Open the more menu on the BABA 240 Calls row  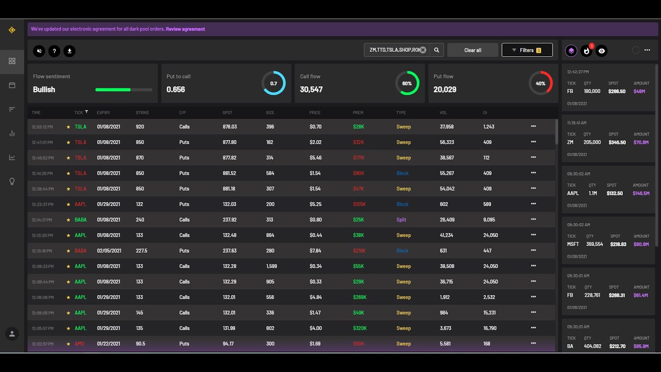pyautogui.click(x=533, y=220)
